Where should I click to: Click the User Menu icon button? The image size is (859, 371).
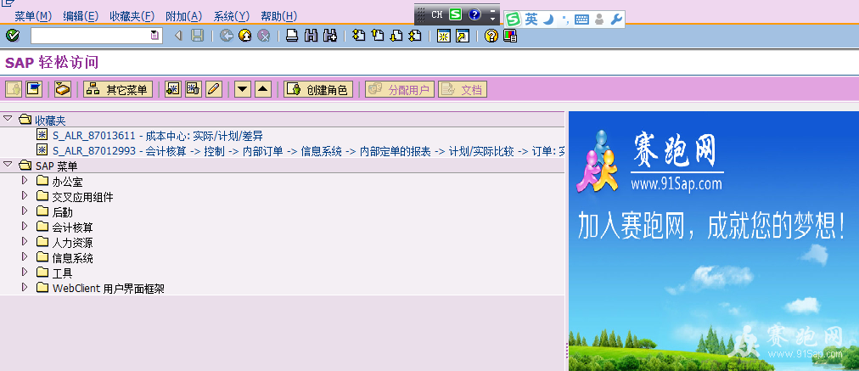14,89
